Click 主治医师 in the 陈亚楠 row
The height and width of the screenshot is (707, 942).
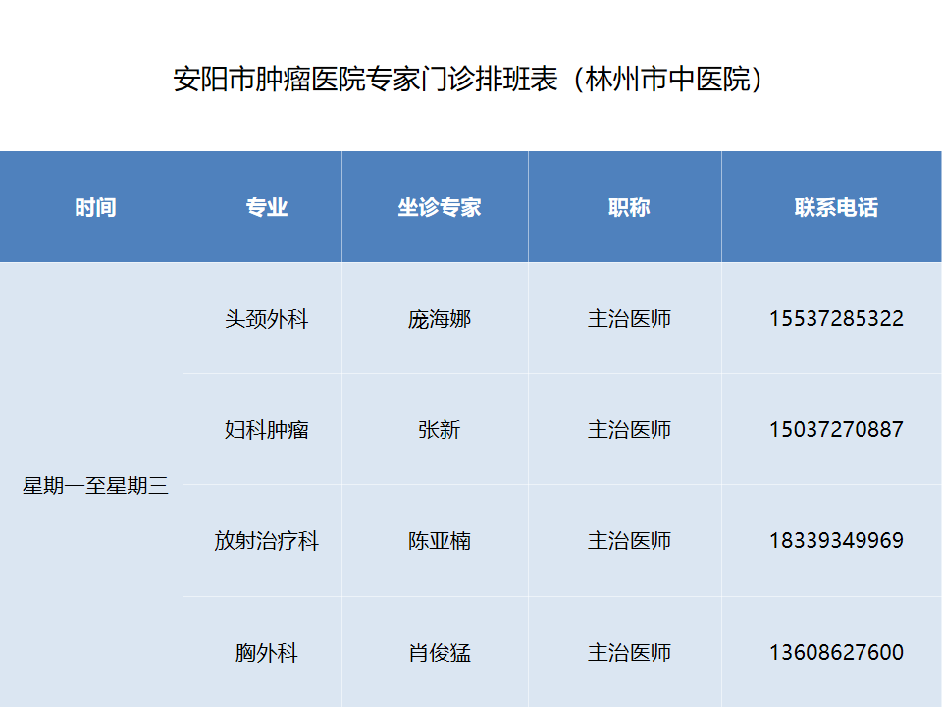[629, 541]
